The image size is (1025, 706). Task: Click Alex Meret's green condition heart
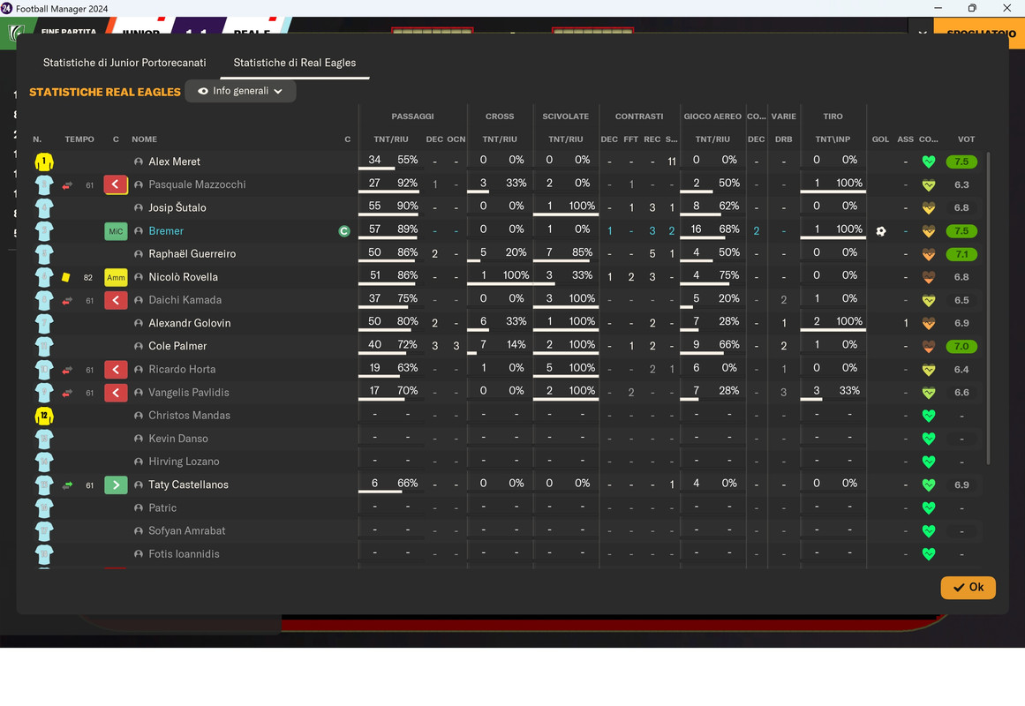928,161
